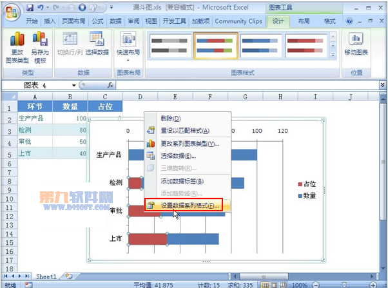Switch to chart tools 格式 (Format) tab
The height and width of the screenshot is (288, 388).
click(x=330, y=21)
